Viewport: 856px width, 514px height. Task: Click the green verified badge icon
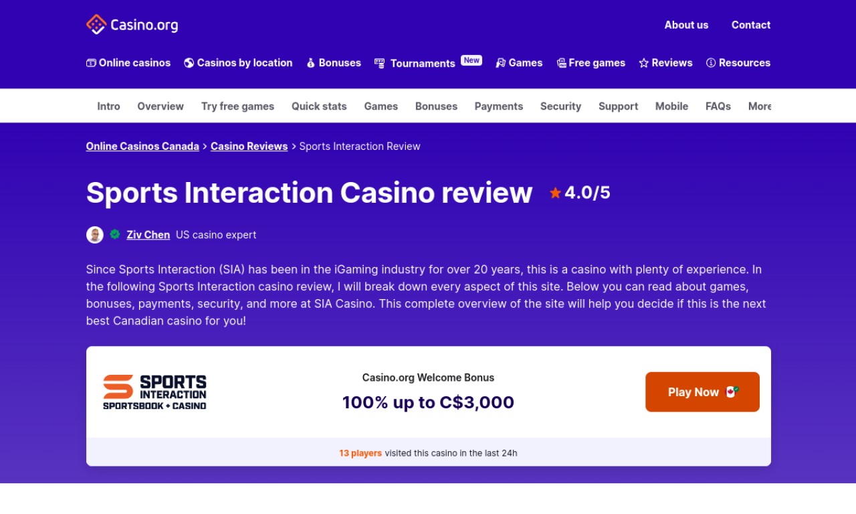pos(115,234)
